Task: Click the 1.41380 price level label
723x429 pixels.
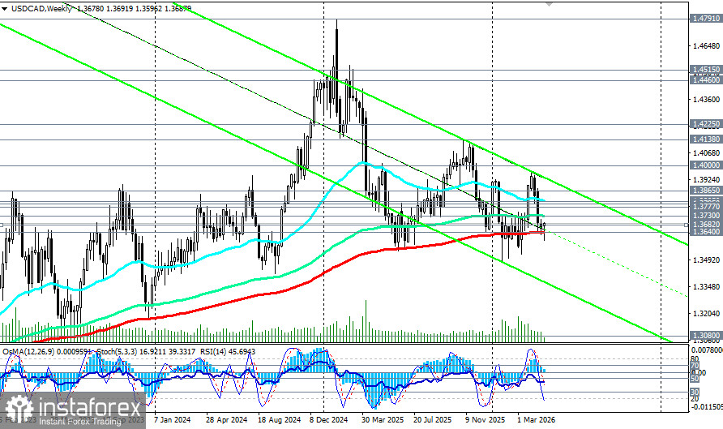Action: click(705, 139)
